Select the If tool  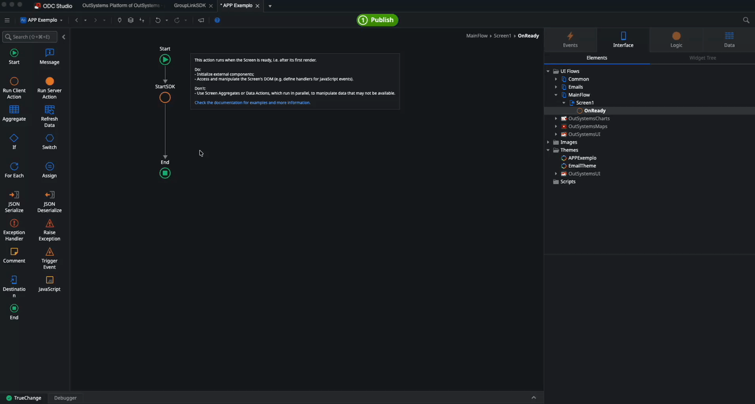tap(14, 141)
